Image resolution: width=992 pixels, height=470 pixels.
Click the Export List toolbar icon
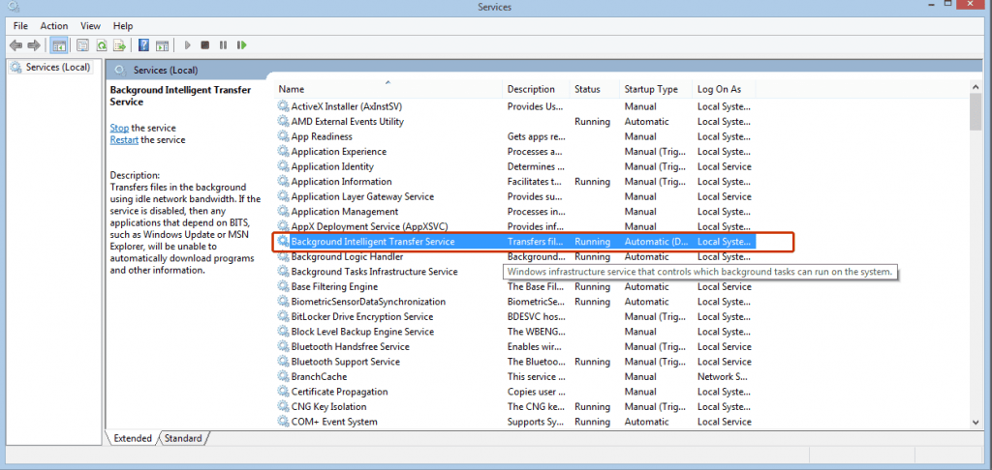(x=119, y=45)
